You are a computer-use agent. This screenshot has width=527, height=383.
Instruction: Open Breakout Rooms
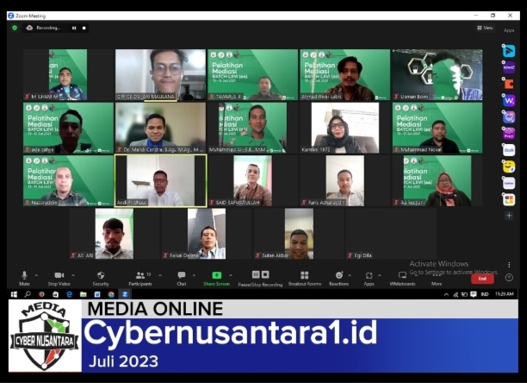point(305,278)
